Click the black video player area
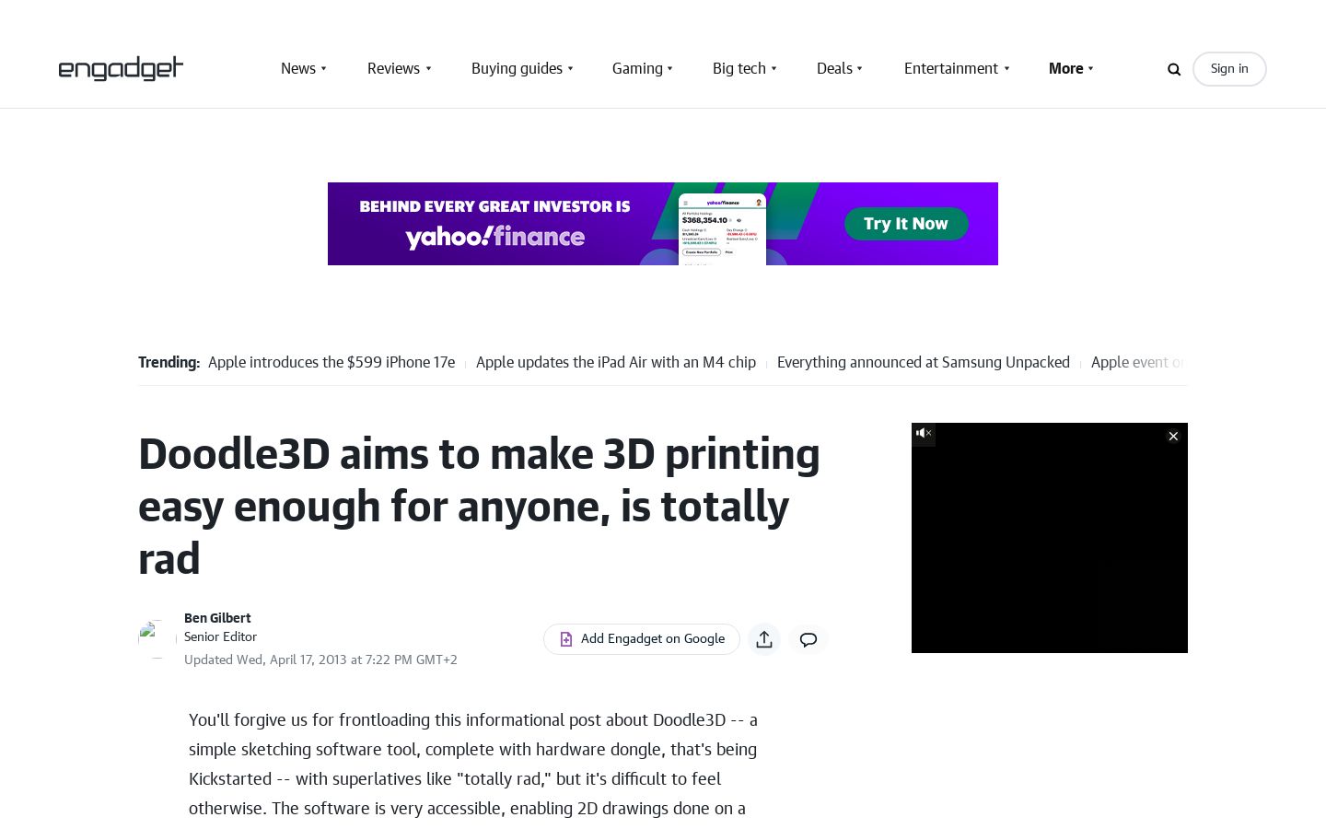Image resolution: width=1326 pixels, height=829 pixels. [x=1050, y=538]
